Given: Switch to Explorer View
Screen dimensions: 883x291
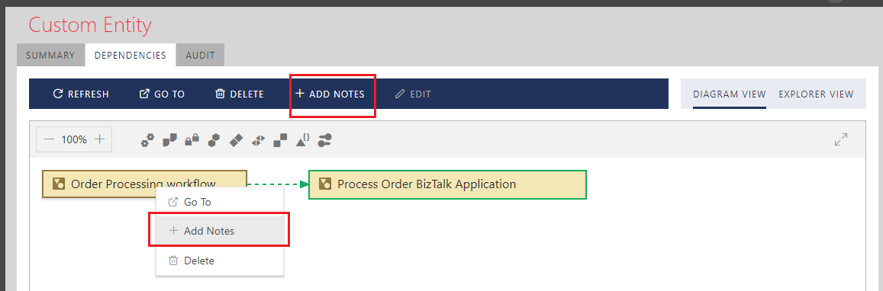Looking at the screenshot, I should click(816, 94).
